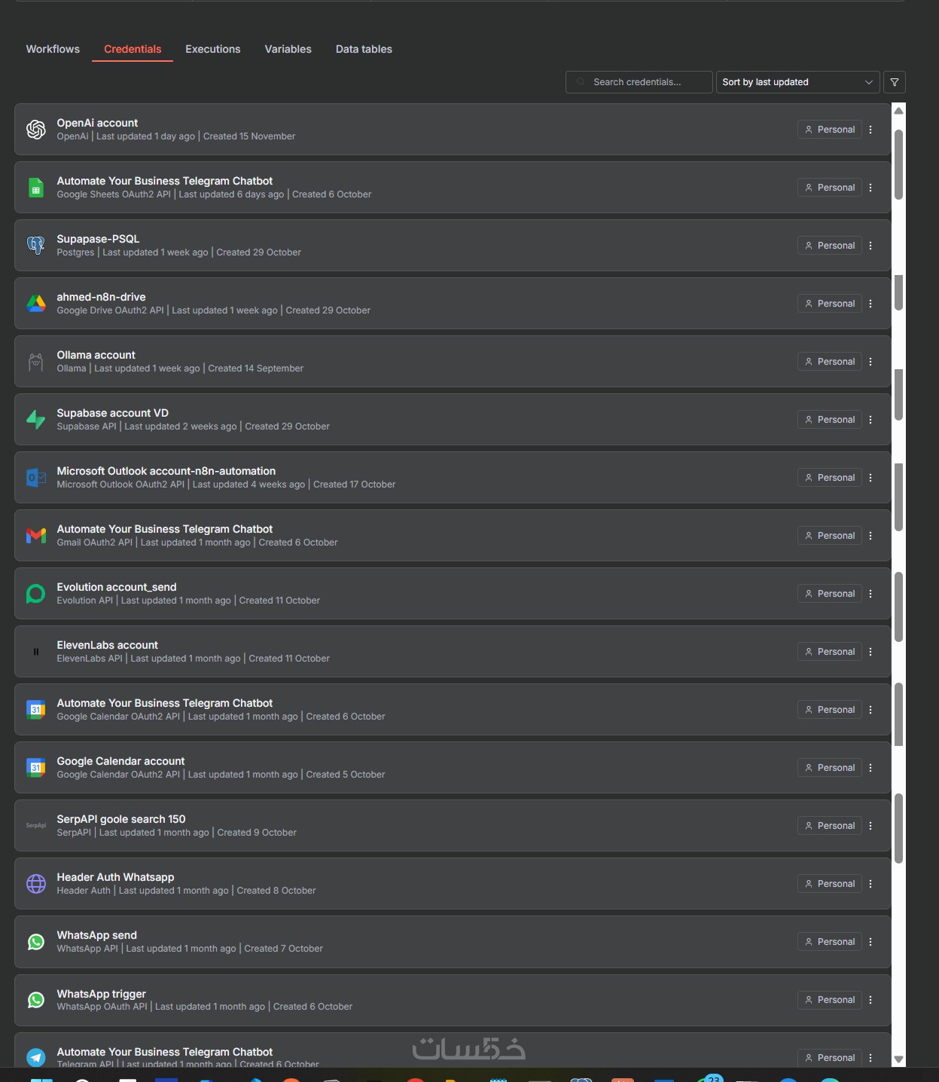Open the 'WhatsApp send' credential title
939x1082 pixels.
(x=96, y=935)
